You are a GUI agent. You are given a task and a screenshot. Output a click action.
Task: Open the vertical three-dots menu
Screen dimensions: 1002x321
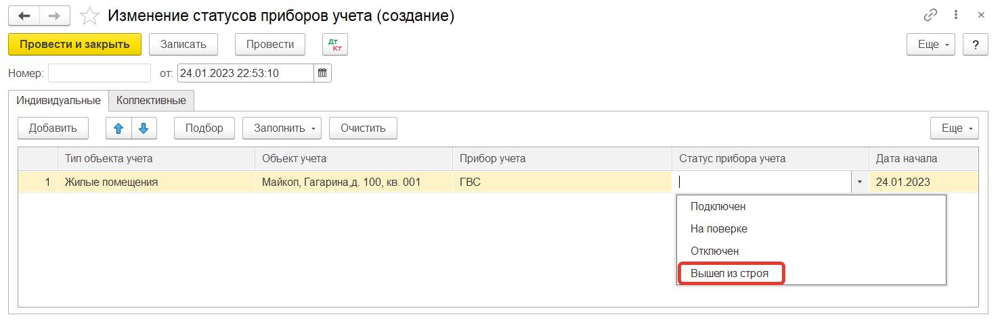coord(956,15)
